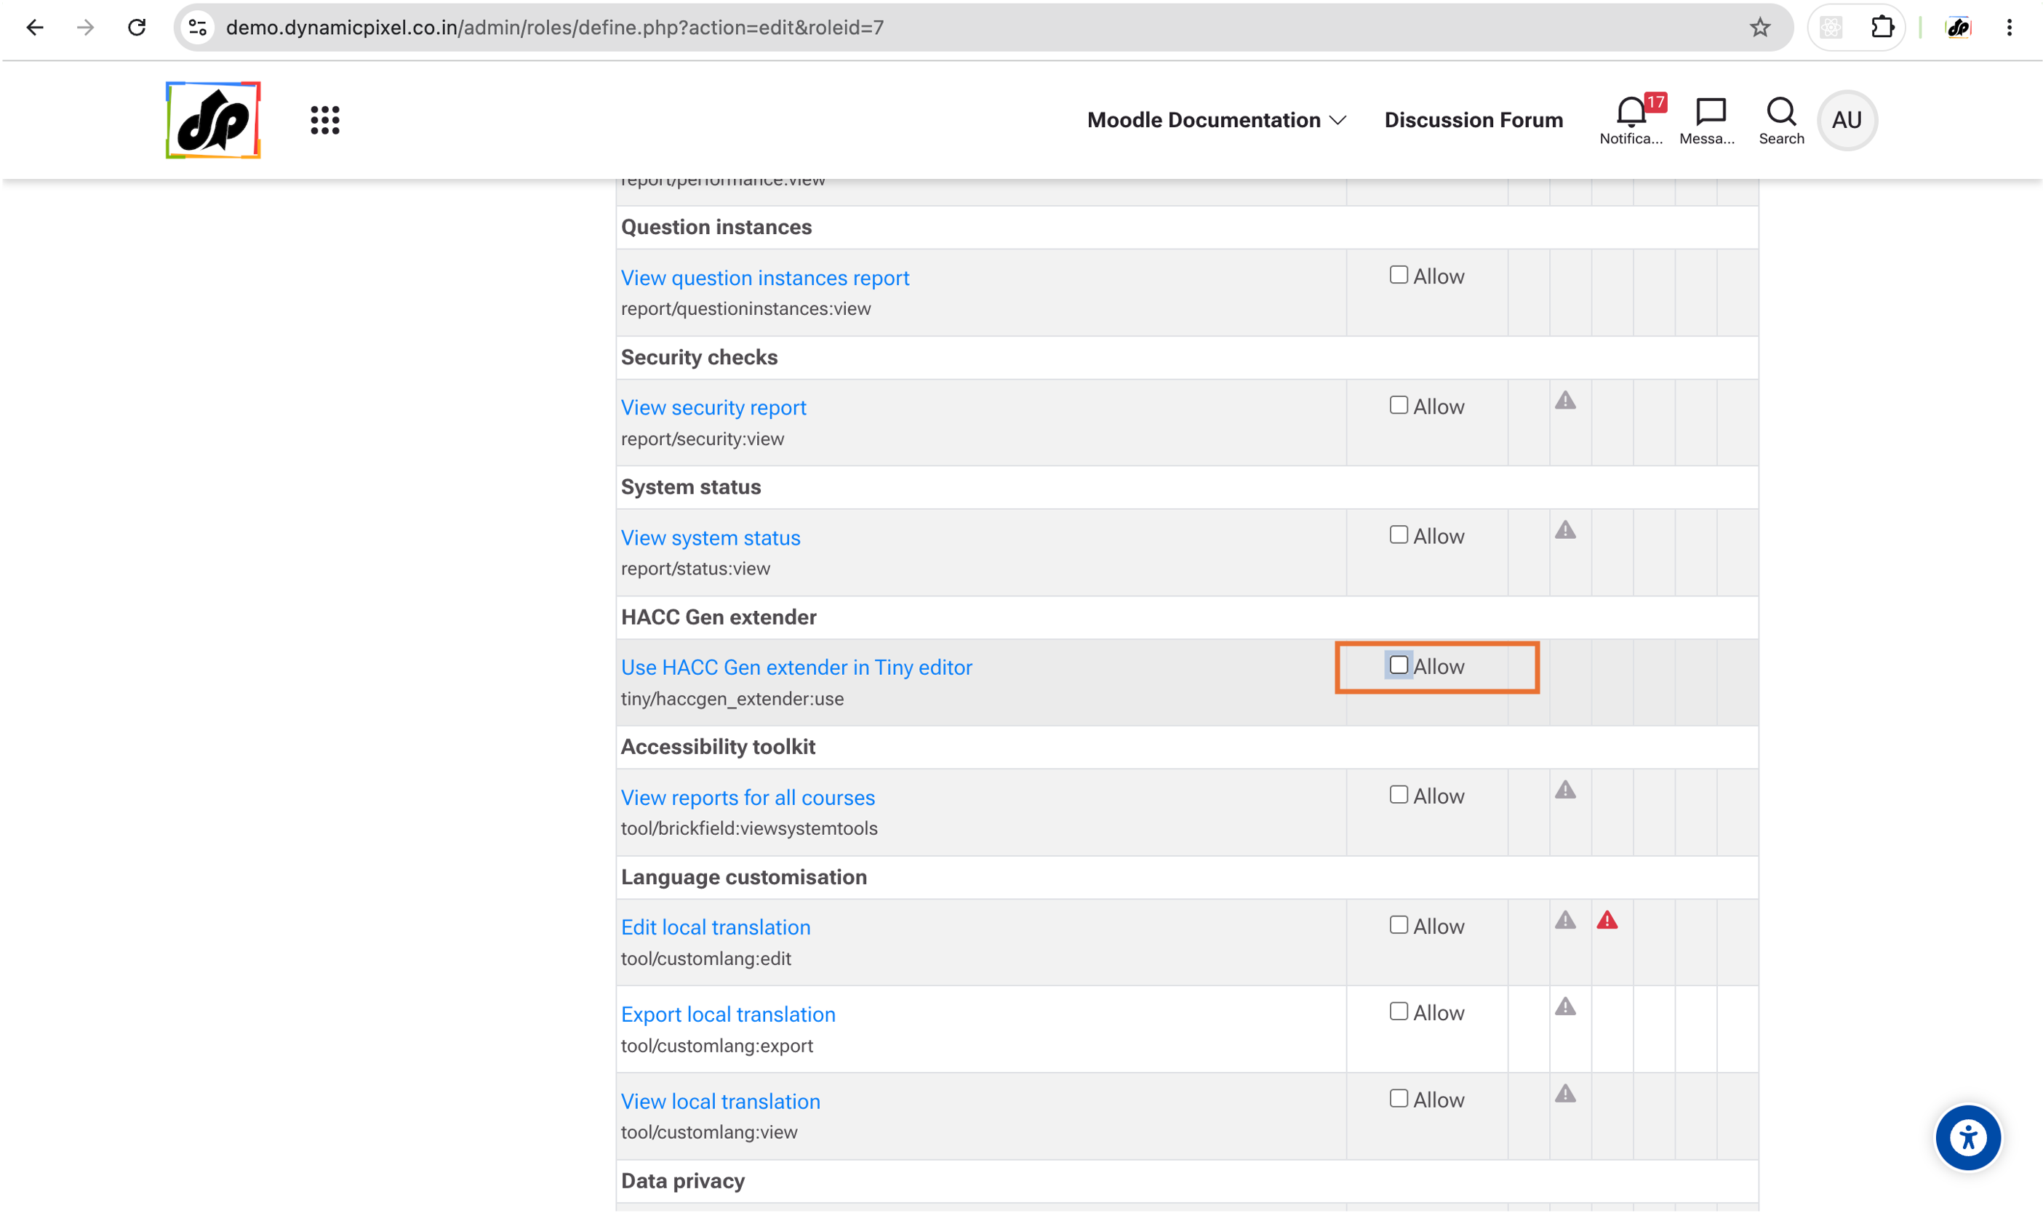The height and width of the screenshot is (1213, 2043).
Task: Click risk icon for View reports for all courses
Action: (1564, 790)
